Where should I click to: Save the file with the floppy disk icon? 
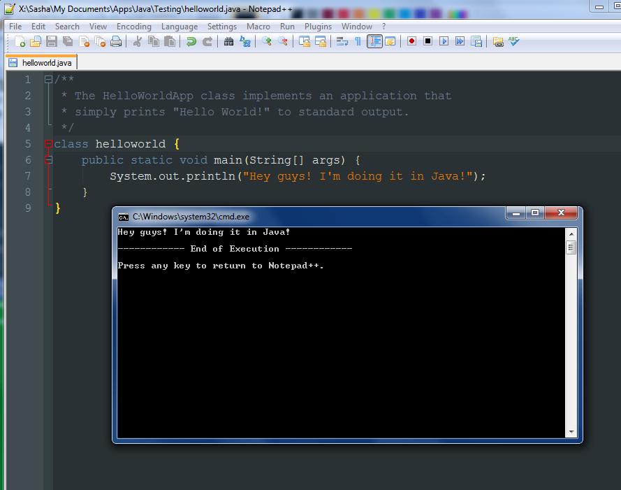[52, 41]
